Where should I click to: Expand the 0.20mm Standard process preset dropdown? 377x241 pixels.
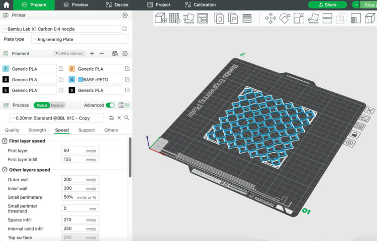(56, 117)
